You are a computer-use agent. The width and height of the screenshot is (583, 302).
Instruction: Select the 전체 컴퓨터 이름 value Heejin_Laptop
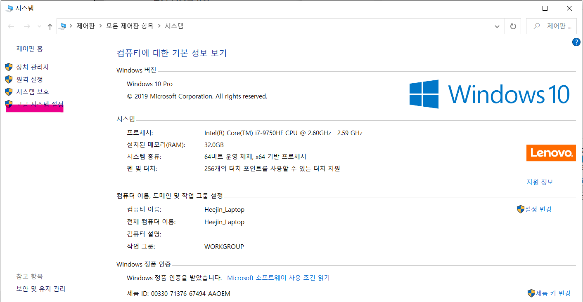224,222
